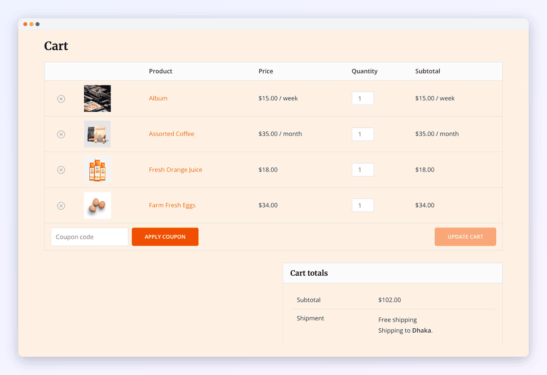547x375 pixels.
Task: Click the Quantity column header
Action: 365,71
